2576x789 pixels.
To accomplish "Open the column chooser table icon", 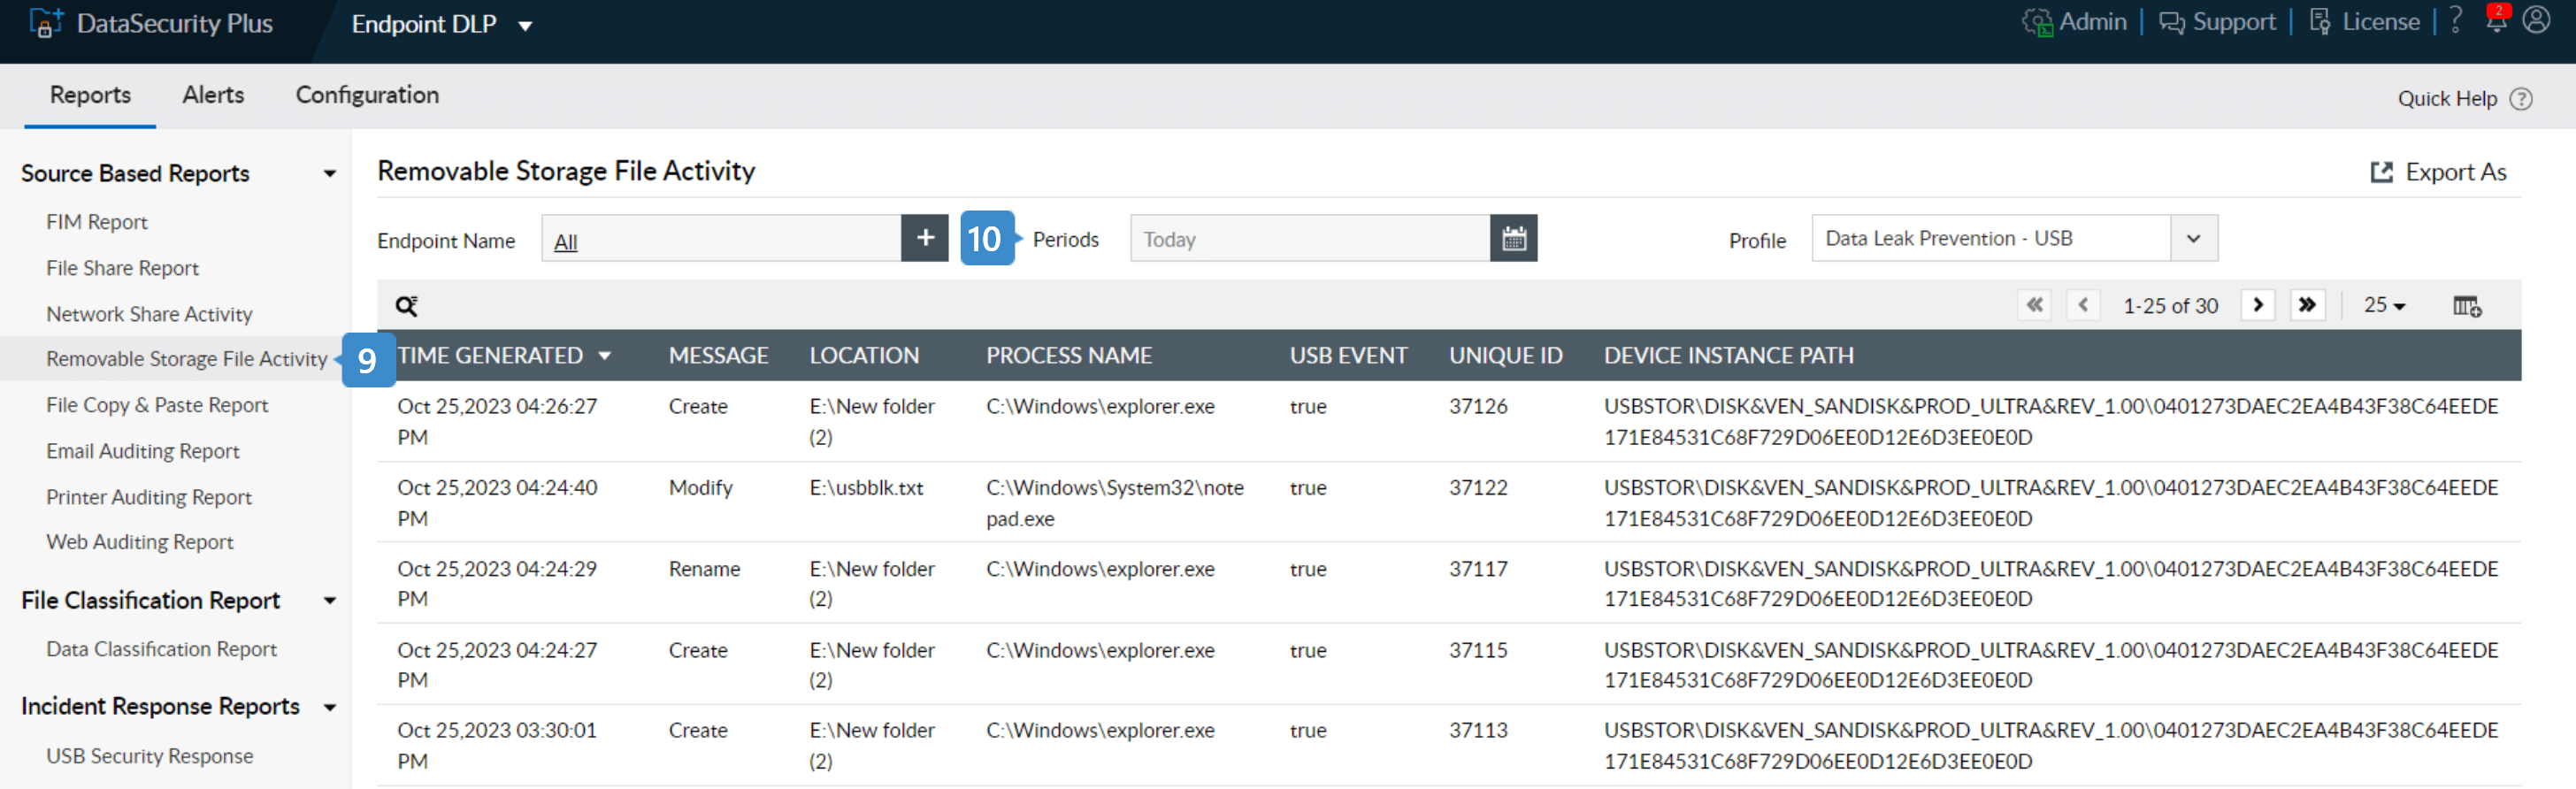I will (x=2466, y=306).
